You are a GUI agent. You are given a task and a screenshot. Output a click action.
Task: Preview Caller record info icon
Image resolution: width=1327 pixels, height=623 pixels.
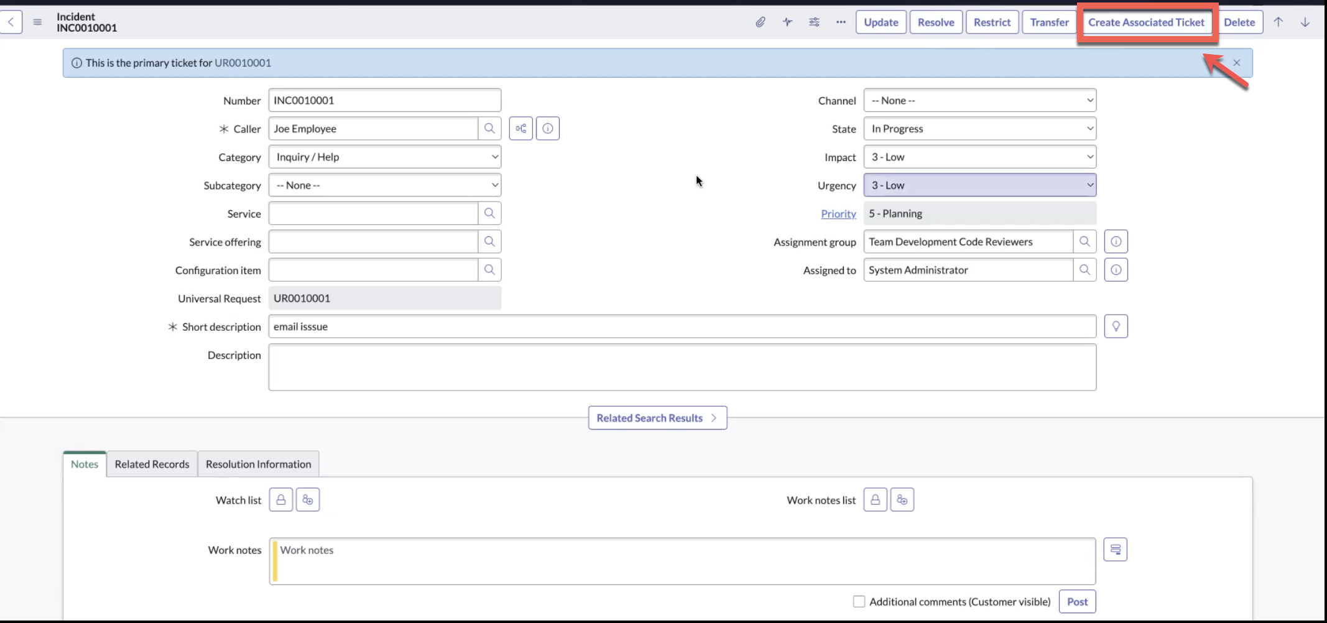click(x=548, y=129)
